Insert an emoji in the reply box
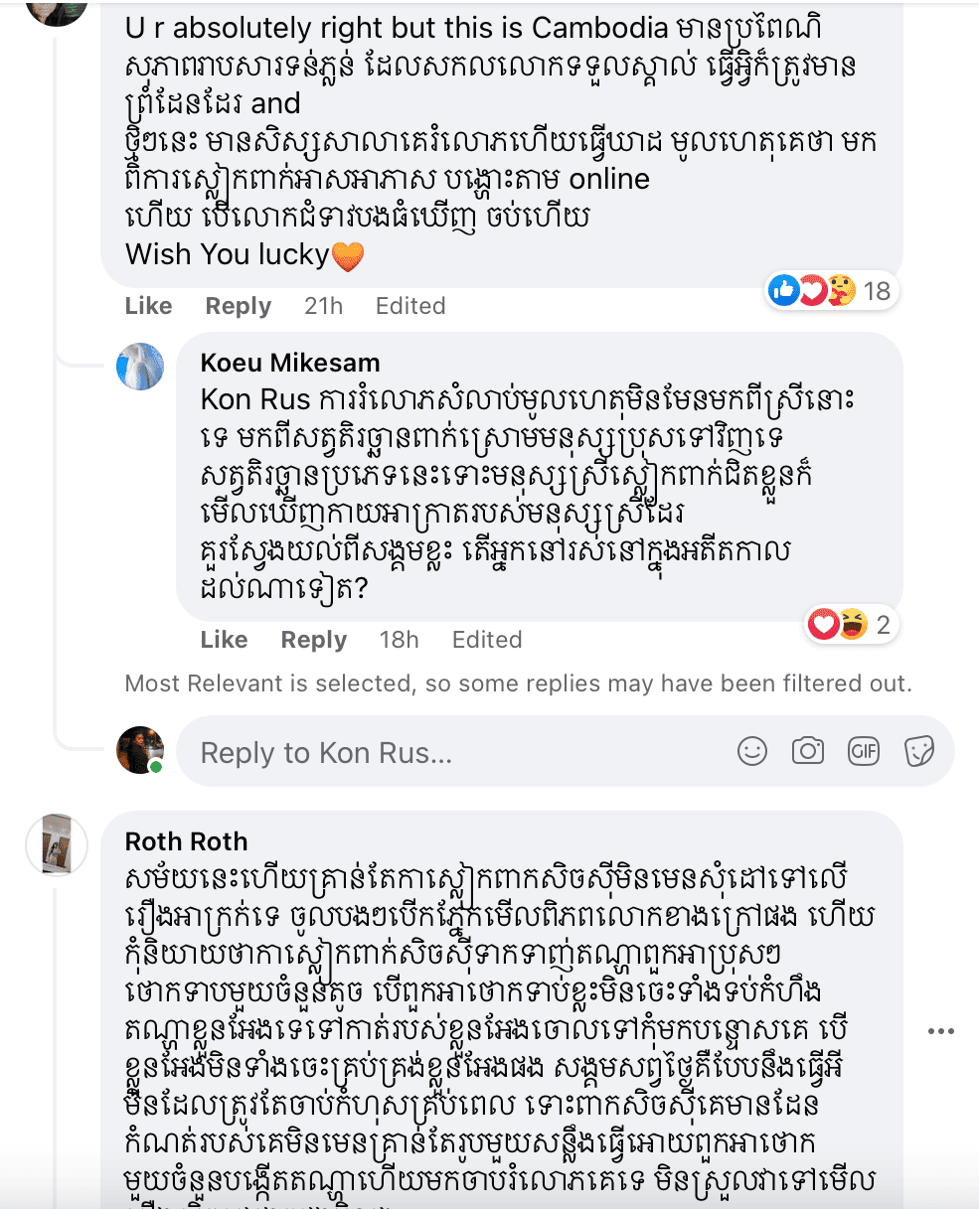Viewport: 979px width, 1209px height. coord(752,752)
